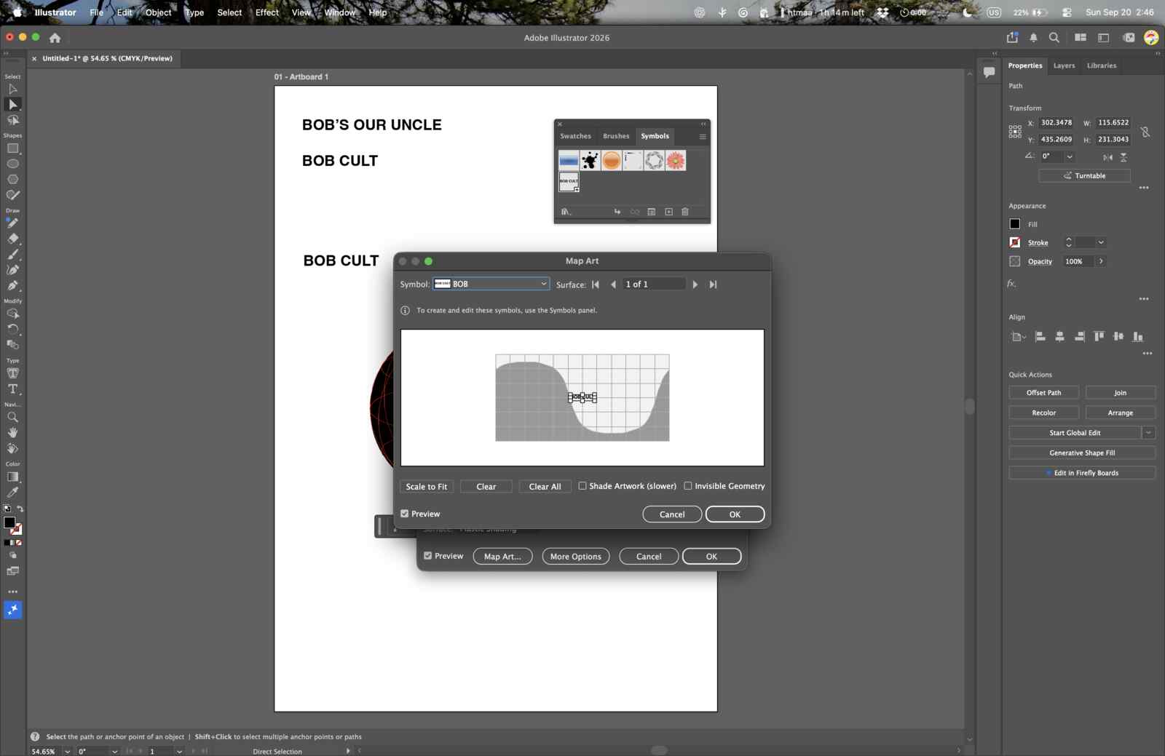
Task: Toggle constrain width and height proportions
Action: [1145, 132]
